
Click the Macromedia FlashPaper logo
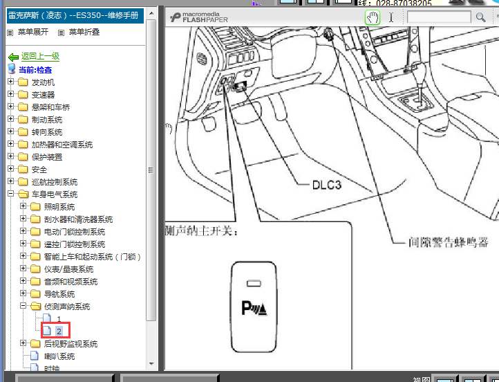coord(199,17)
